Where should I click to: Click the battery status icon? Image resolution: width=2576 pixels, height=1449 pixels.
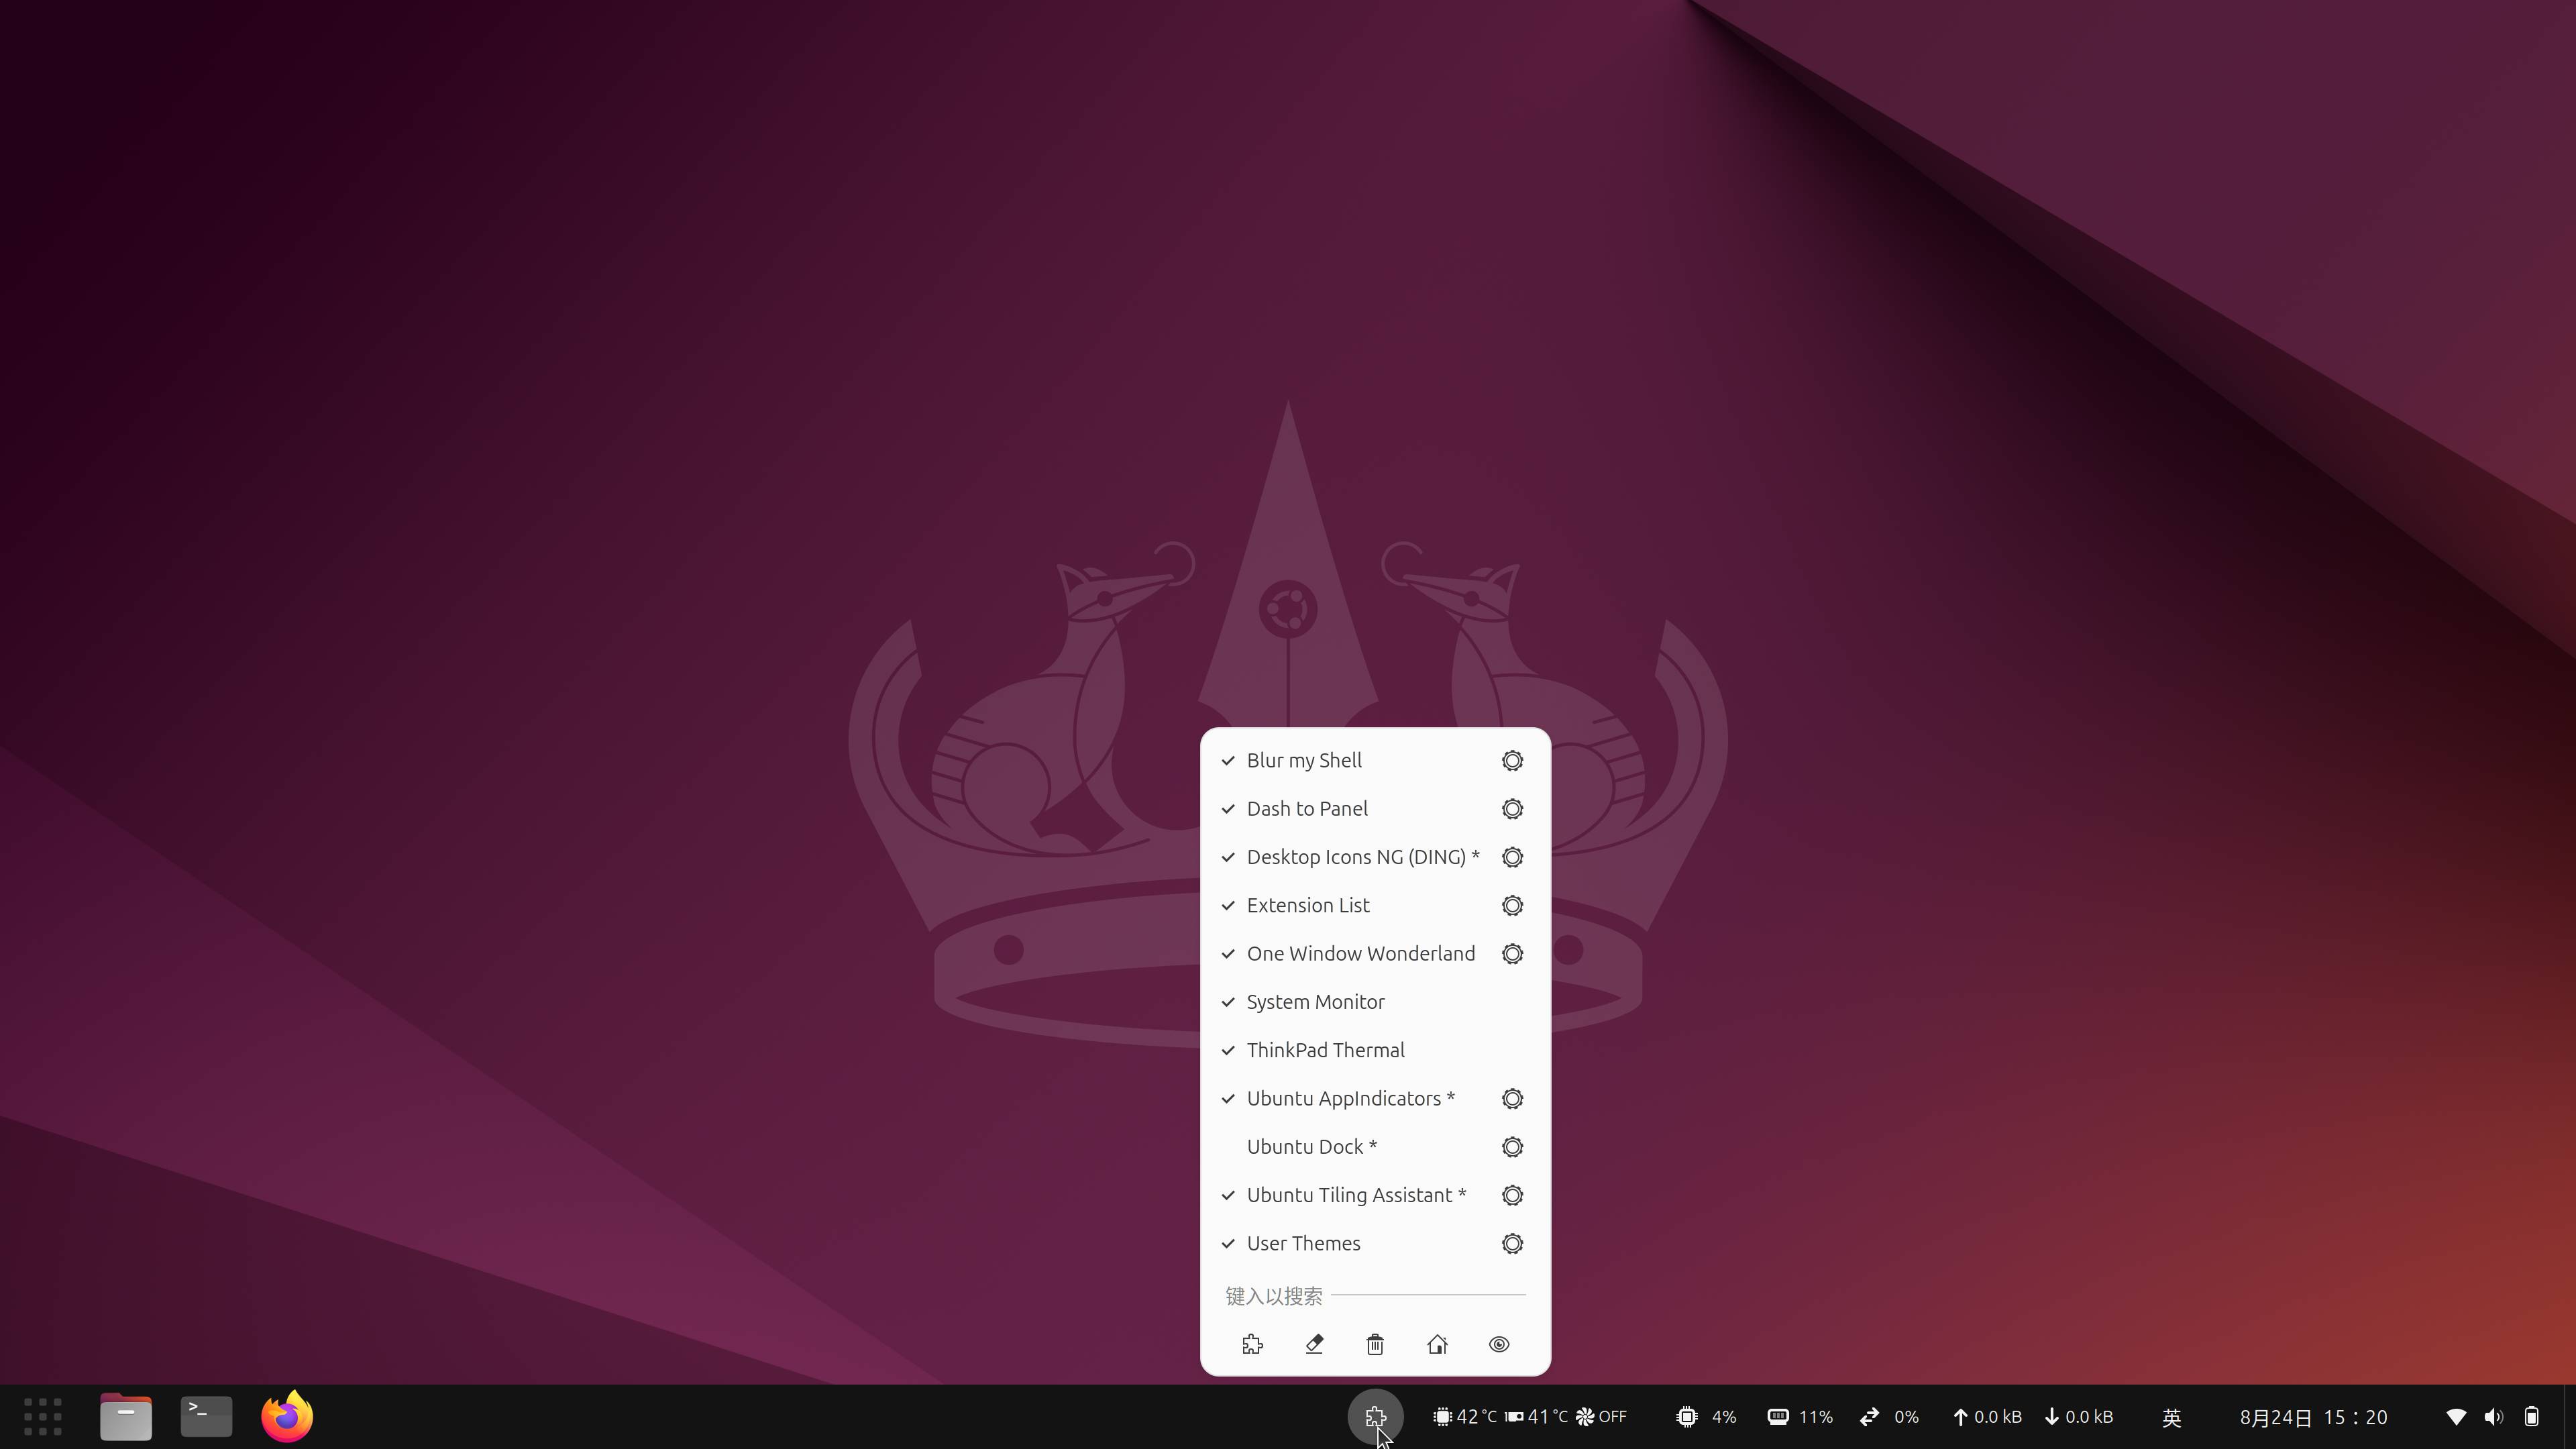pyautogui.click(x=2532, y=1417)
